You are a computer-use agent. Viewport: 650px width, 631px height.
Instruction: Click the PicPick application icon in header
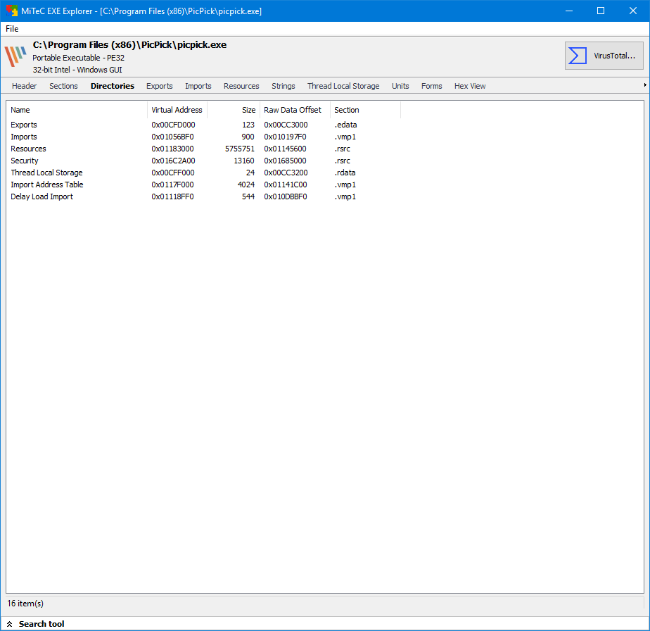tap(15, 56)
